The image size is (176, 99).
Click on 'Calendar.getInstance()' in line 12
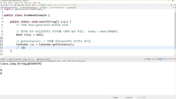(57, 45)
